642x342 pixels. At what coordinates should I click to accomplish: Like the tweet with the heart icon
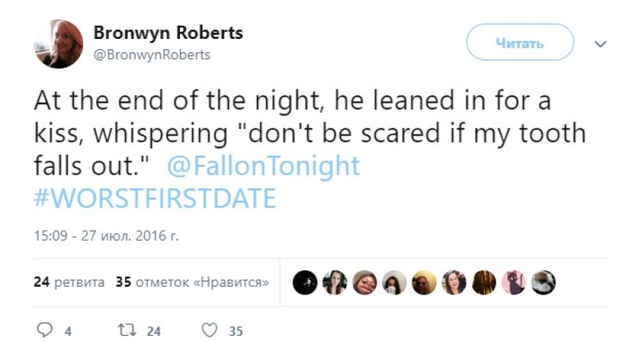[209, 330]
